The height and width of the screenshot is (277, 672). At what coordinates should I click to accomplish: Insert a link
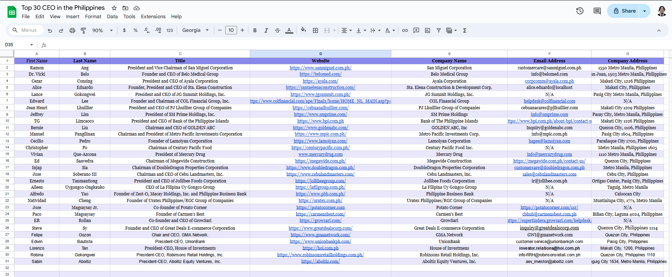tap(405, 30)
